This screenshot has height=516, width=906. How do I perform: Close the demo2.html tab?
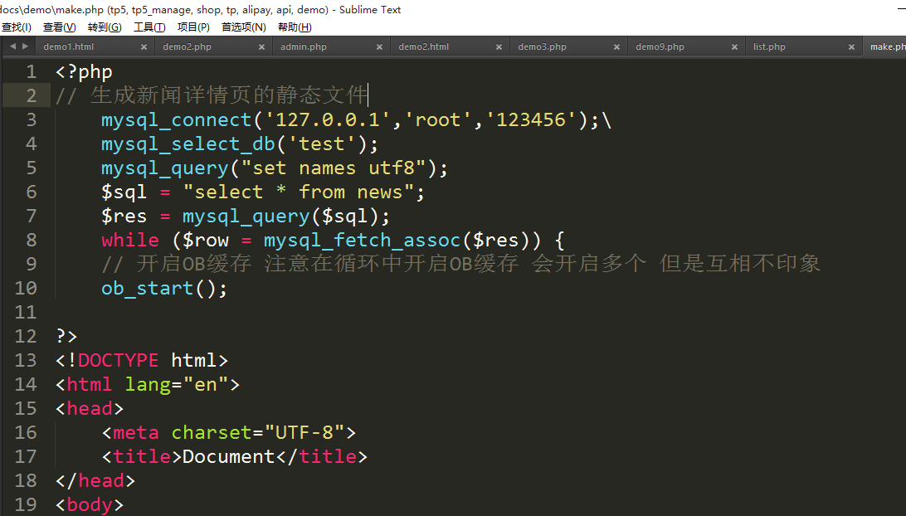(x=498, y=47)
